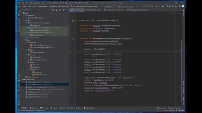Open the SDK Manager toolbar icon
The image size is (202, 113).
click(176, 6)
